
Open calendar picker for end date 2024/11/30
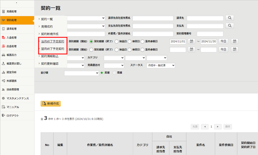[x=235, y=41]
